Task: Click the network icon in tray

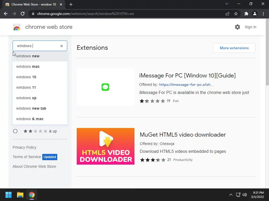Action: 238,195
